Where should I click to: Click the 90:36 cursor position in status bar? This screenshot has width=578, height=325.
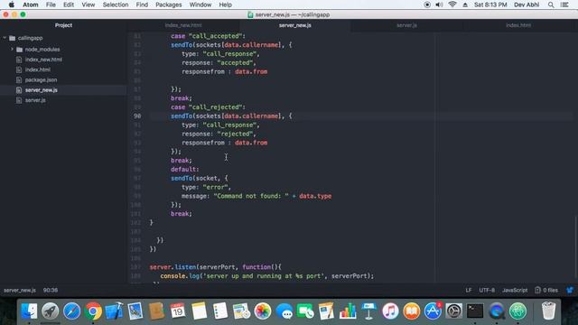tap(51, 291)
